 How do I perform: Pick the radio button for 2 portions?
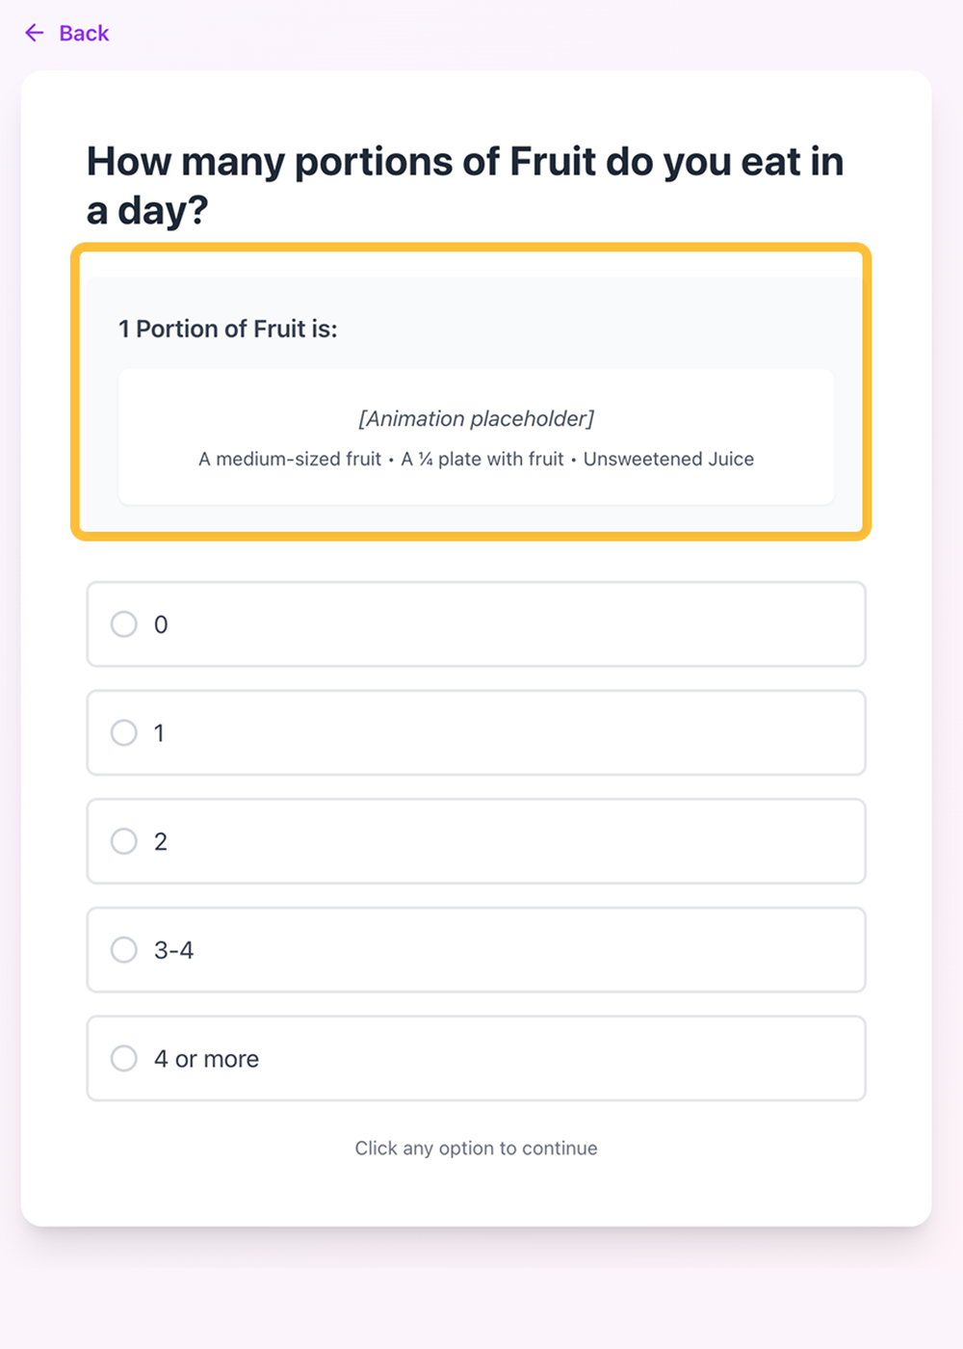coord(124,841)
